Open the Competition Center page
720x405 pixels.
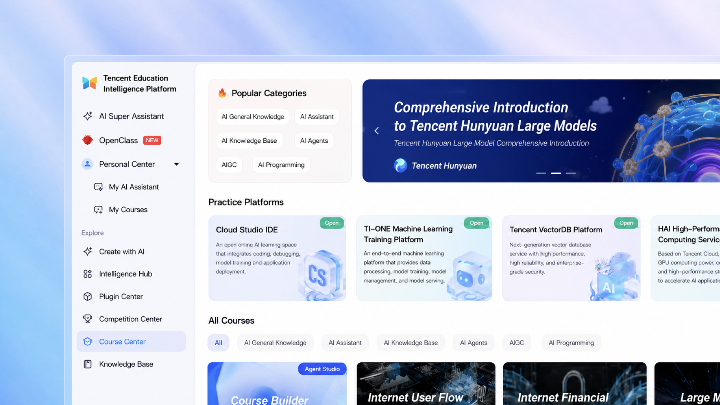click(131, 319)
